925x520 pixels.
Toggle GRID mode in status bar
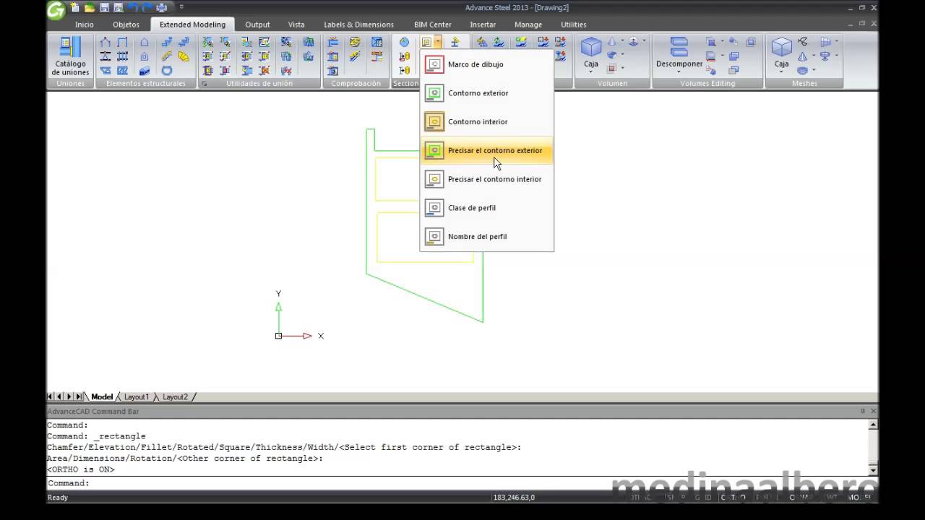(x=705, y=497)
